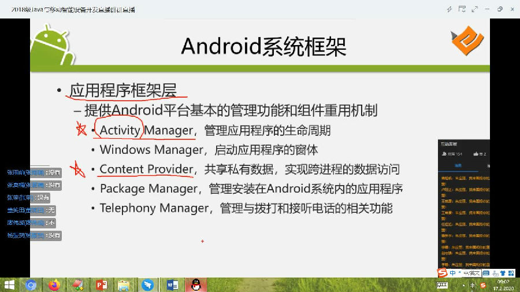Toggle fullscreen with the diagonal arrows icon
Screen dimensions: 520x292
pos(474,9)
